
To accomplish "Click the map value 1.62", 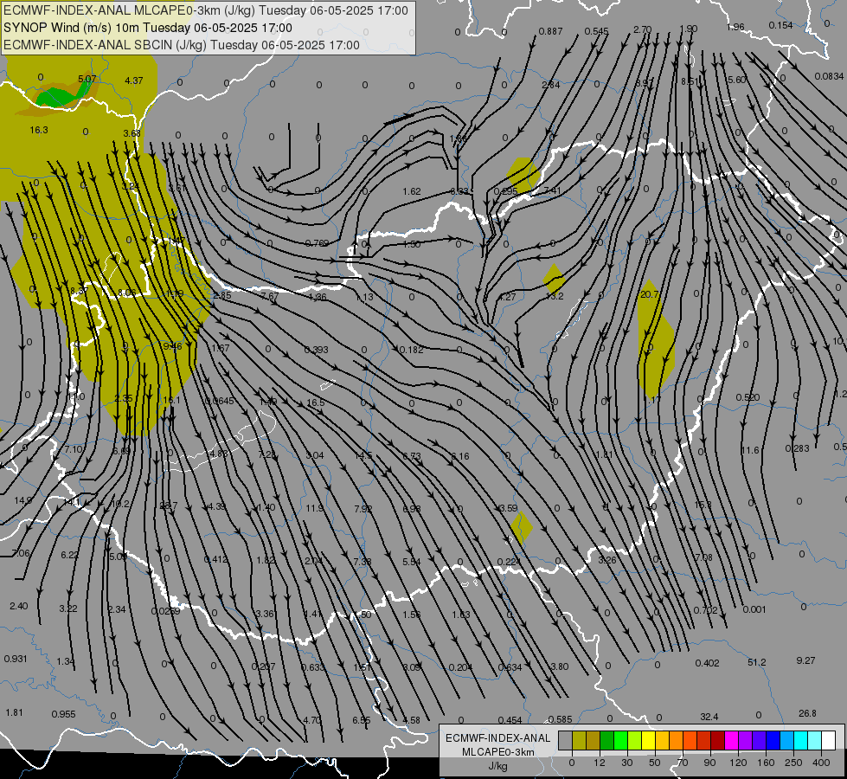I will tap(412, 191).
